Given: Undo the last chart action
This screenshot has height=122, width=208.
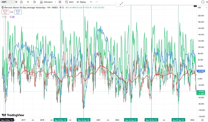Looking at the screenshot, I should pyautogui.click(x=91, y=2).
